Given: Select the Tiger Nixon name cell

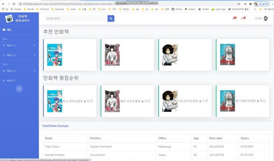Looking at the screenshot, I should pyautogui.click(x=65, y=147).
